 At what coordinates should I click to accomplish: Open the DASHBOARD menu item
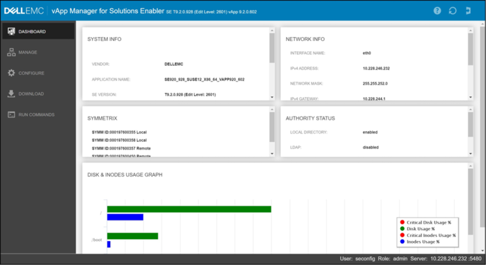click(x=38, y=31)
